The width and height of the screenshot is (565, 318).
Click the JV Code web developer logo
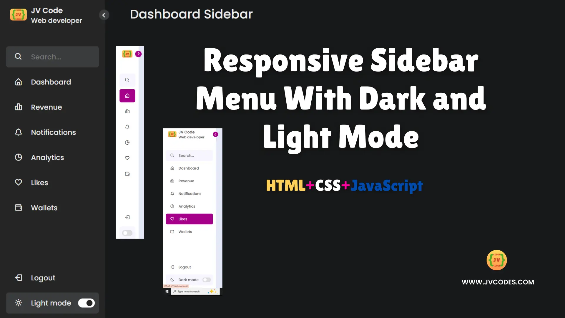[18, 15]
